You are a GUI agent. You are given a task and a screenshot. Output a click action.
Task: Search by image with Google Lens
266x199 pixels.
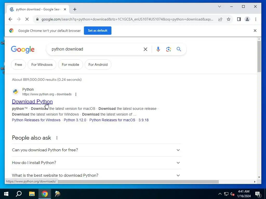coord(168,49)
